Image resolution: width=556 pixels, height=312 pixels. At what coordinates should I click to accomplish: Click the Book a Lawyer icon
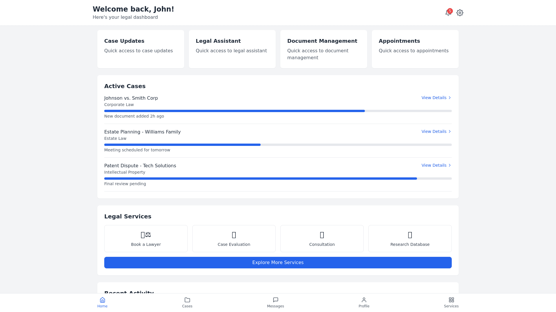point(146,235)
